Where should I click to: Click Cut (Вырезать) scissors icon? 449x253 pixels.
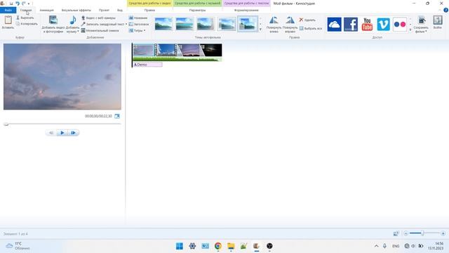point(18,18)
